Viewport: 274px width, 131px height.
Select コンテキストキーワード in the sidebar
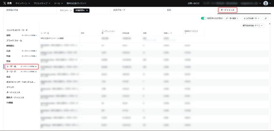17,30
